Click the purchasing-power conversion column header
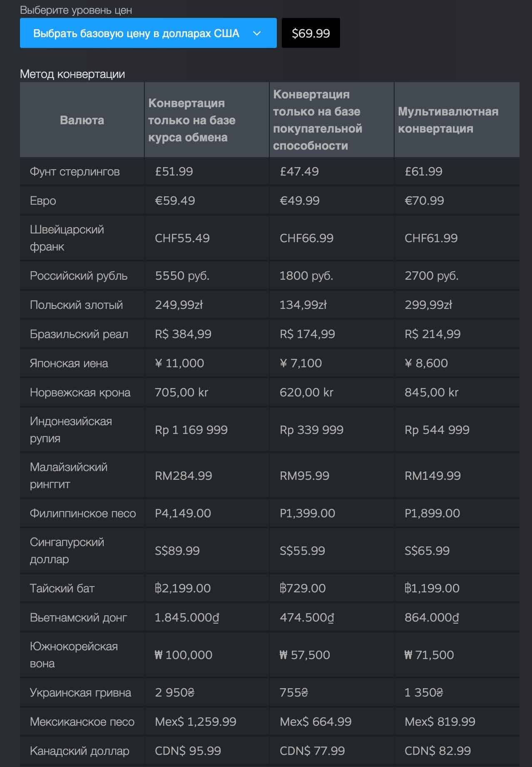This screenshot has height=767, width=532. click(x=317, y=120)
